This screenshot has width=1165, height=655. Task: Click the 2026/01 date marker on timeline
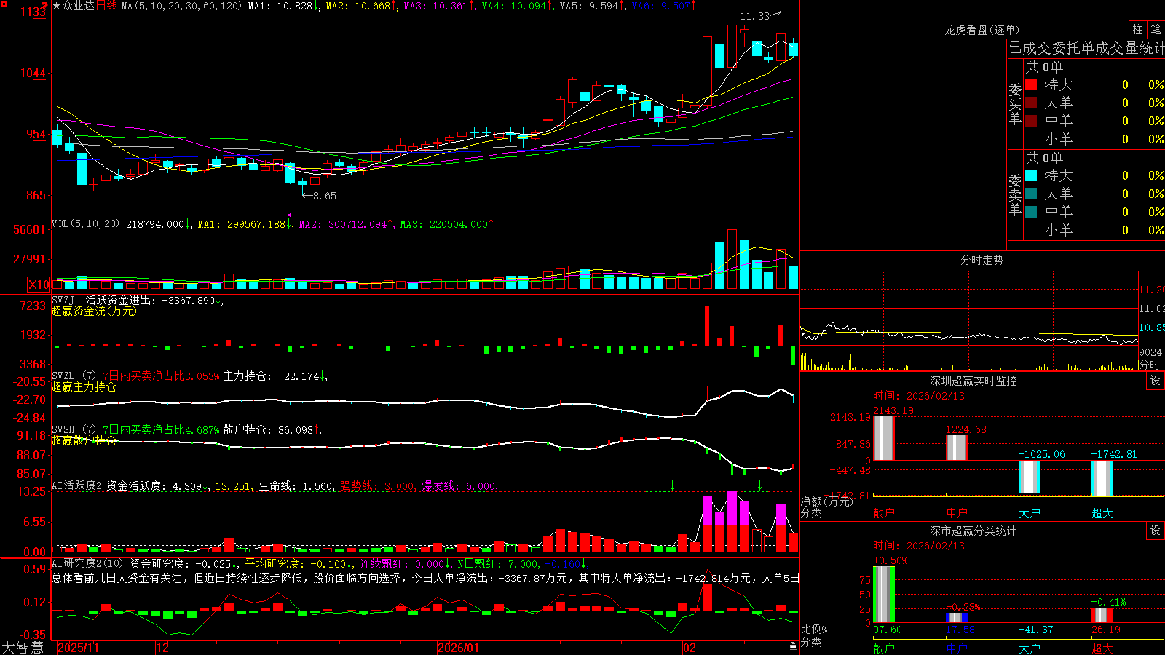tap(459, 648)
